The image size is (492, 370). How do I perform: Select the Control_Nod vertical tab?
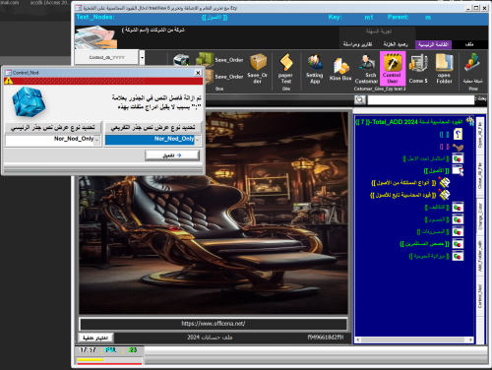(480, 296)
